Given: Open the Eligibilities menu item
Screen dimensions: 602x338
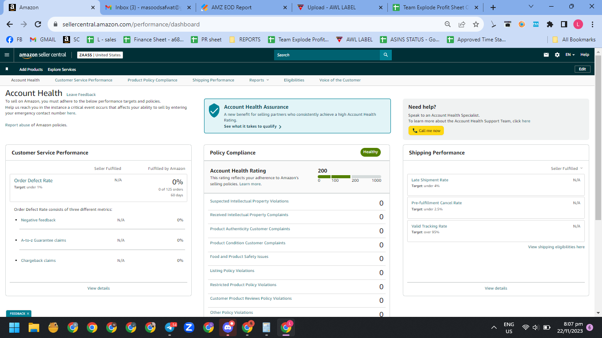Looking at the screenshot, I should coord(294,80).
